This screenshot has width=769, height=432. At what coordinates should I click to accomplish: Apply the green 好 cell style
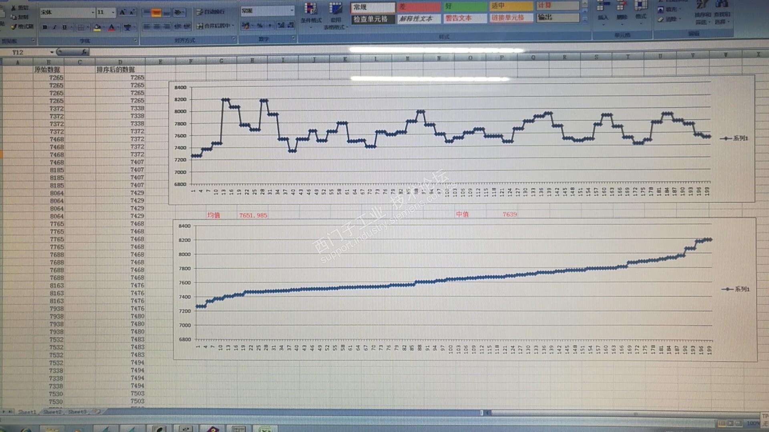pos(465,6)
